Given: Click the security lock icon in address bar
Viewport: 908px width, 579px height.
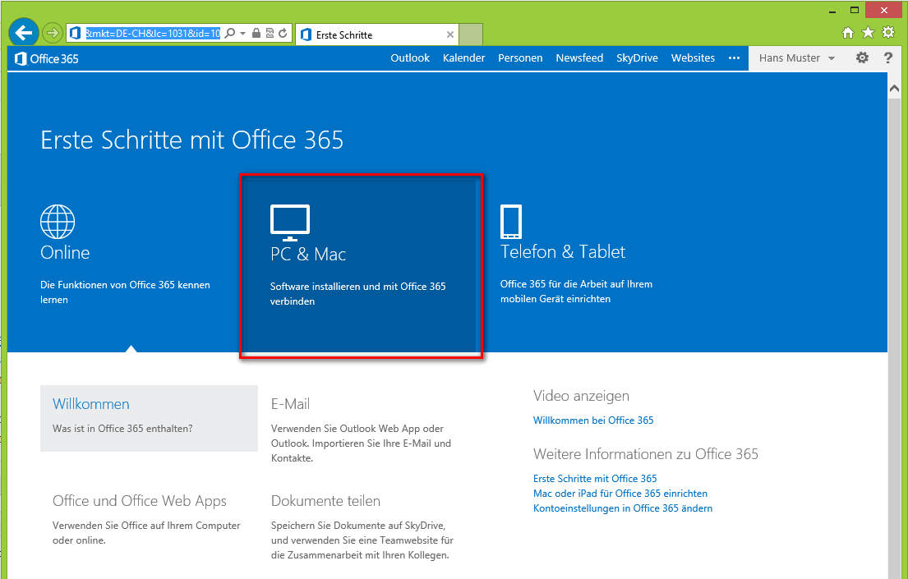Looking at the screenshot, I should pos(256,33).
